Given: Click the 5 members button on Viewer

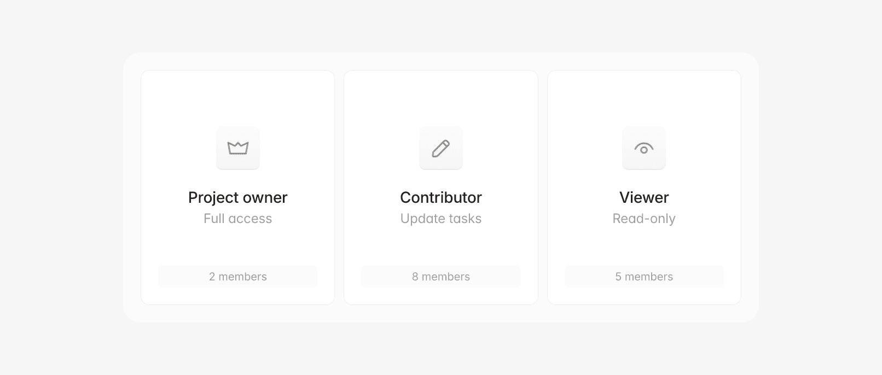Looking at the screenshot, I should pos(644,277).
